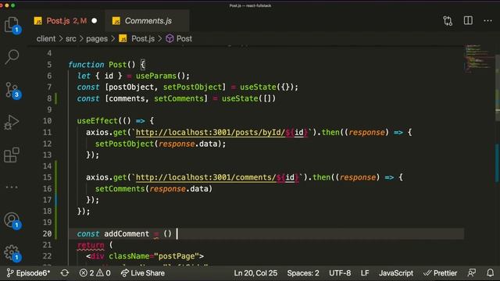Screen dimensions: 500x281
Task: Open the Extensions view icon
Action: coord(12,155)
